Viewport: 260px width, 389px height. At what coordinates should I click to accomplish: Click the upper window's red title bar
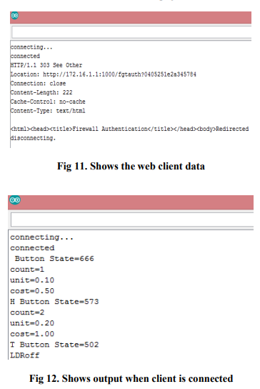point(131,17)
